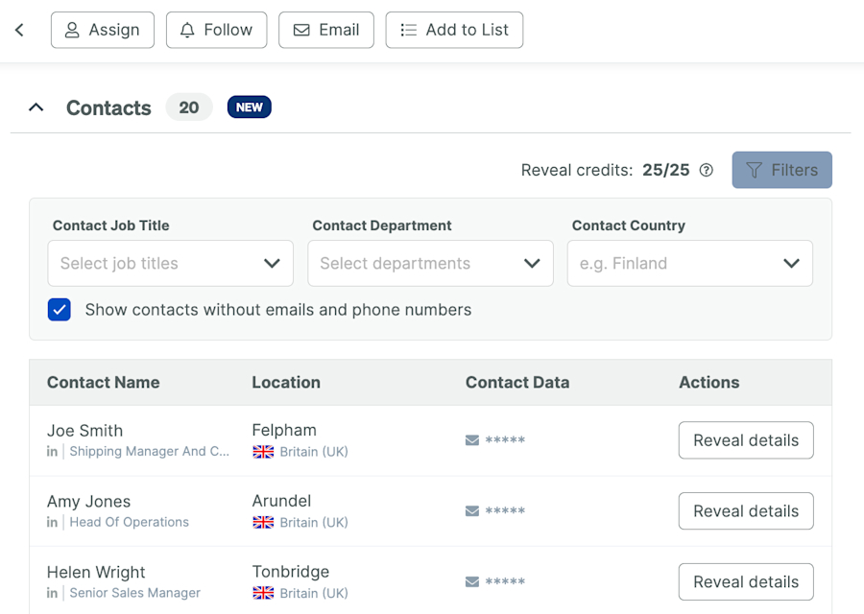This screenshot has height=614, width=864.
Task: Click the person icon on the Assign button
Action: (73, 30)
